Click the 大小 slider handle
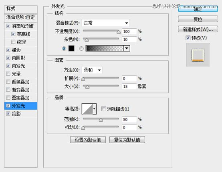Screen dimensions: 222x172 coord(87,87)
